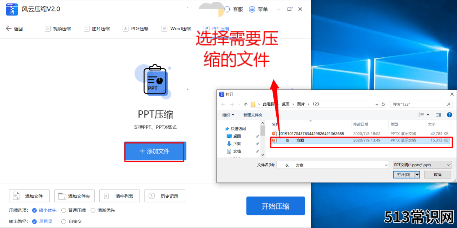Click 123 in the address path

316,104
